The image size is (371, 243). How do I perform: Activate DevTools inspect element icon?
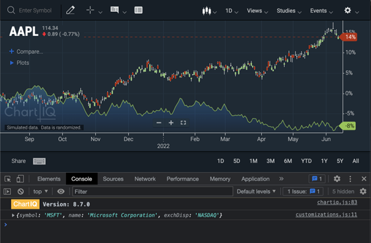pos(8,179)
